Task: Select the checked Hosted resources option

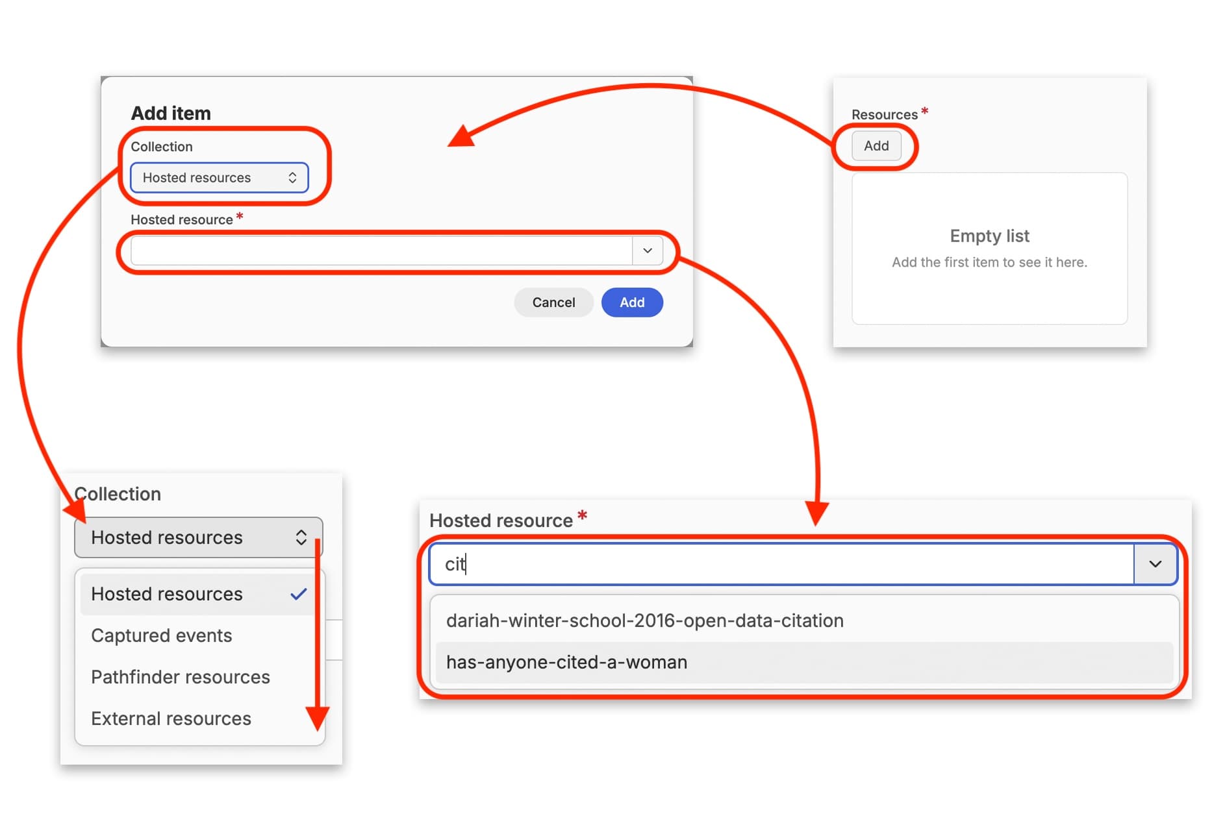Action: (167, 594)
